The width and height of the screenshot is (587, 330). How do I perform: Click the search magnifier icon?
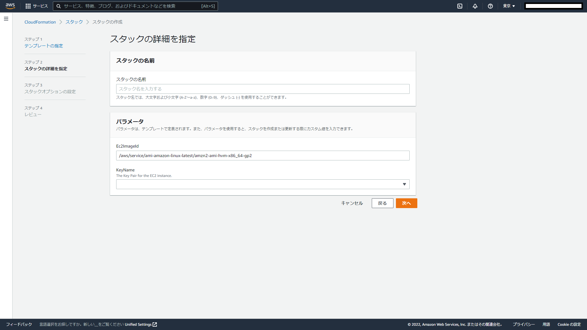pyautogui.click(x=59, y=6)
